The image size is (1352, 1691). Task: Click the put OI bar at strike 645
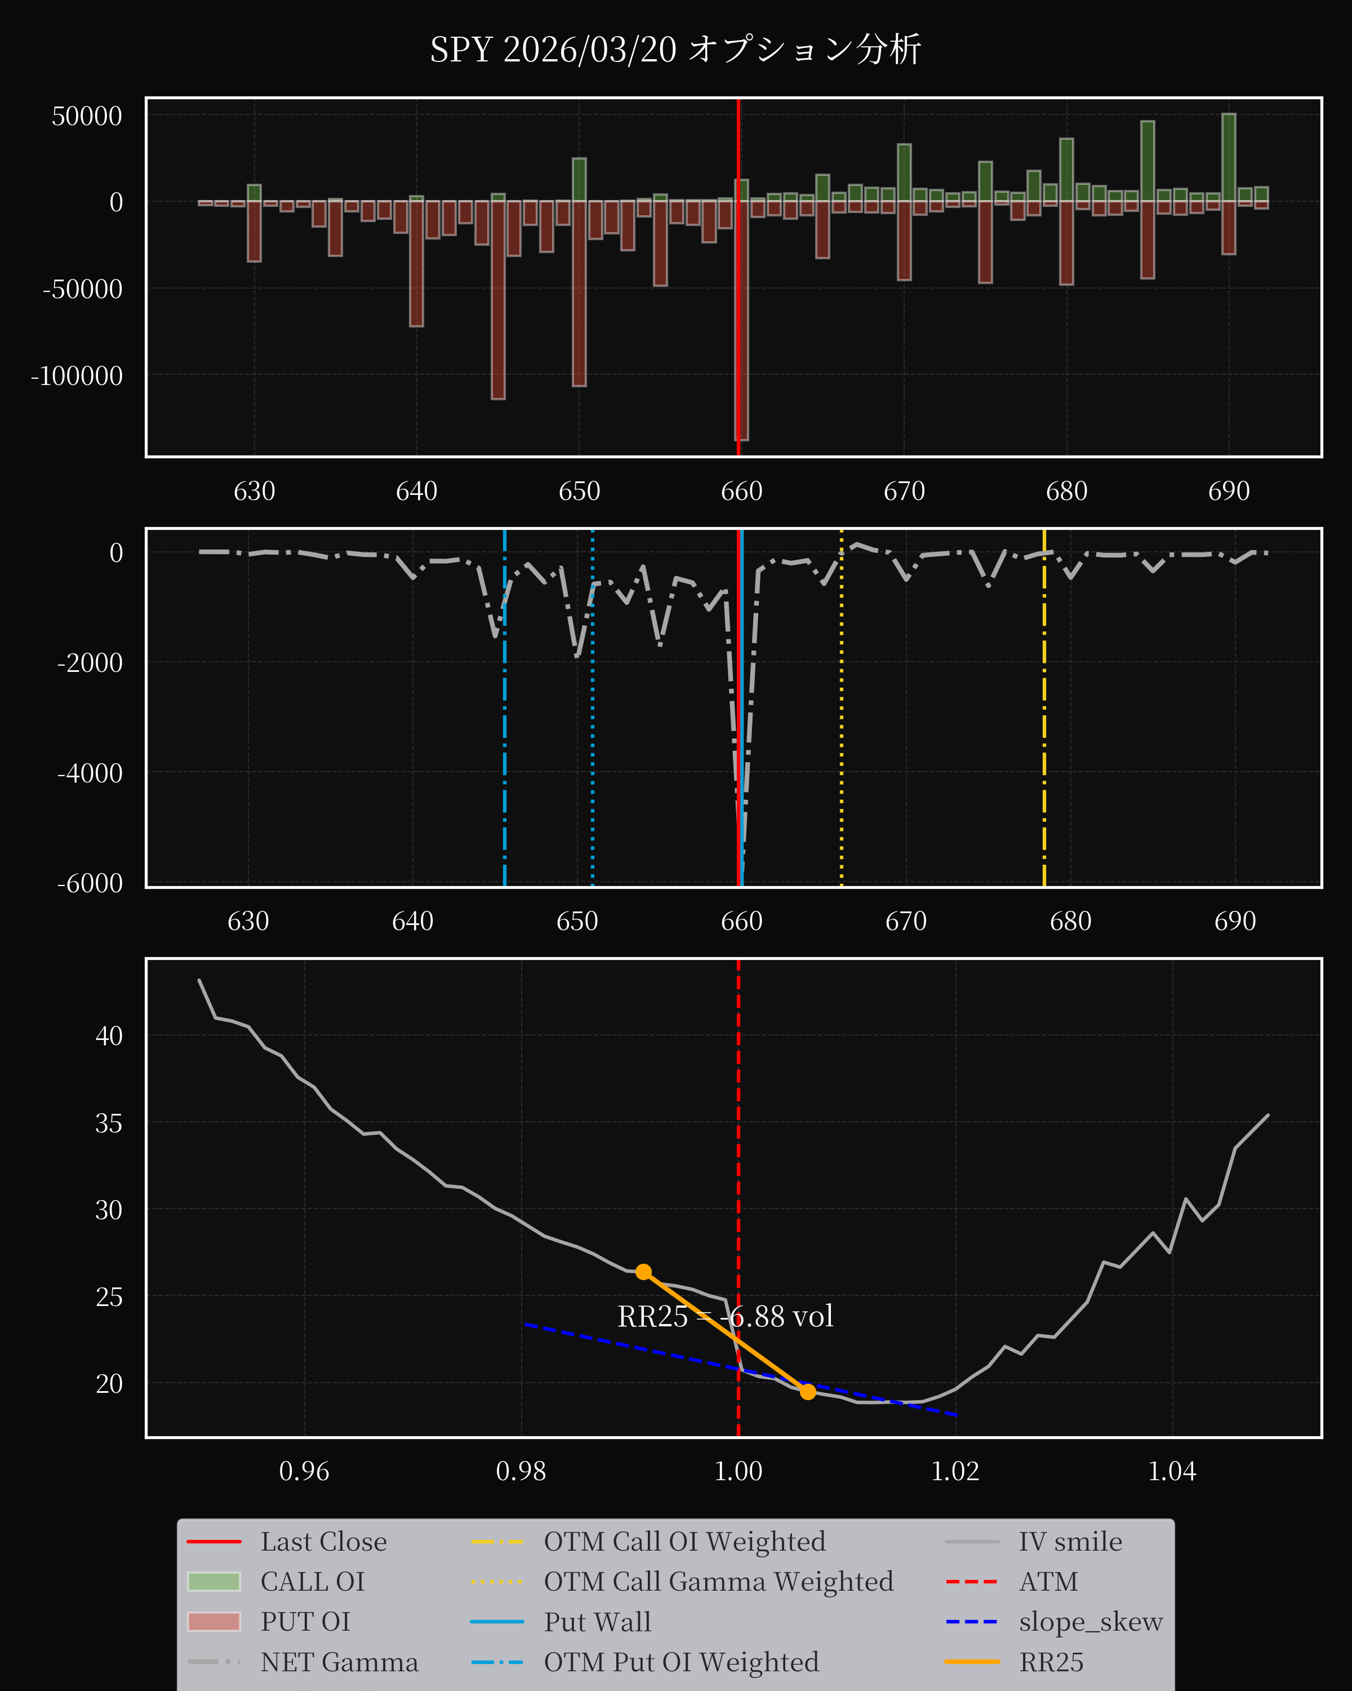point(499,300)
